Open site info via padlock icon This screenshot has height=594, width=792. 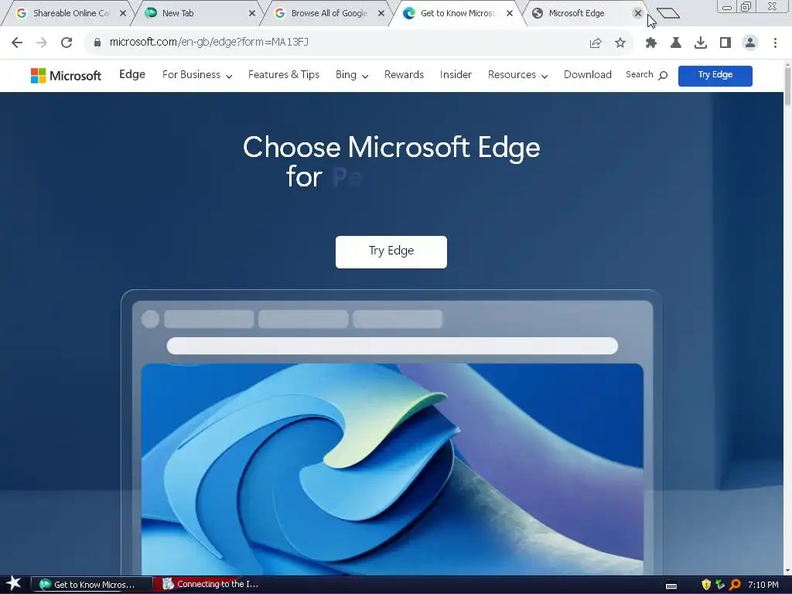point(97,43)
